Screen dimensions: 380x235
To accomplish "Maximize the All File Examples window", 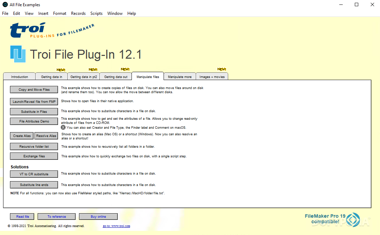I will [x=357, y=4].
